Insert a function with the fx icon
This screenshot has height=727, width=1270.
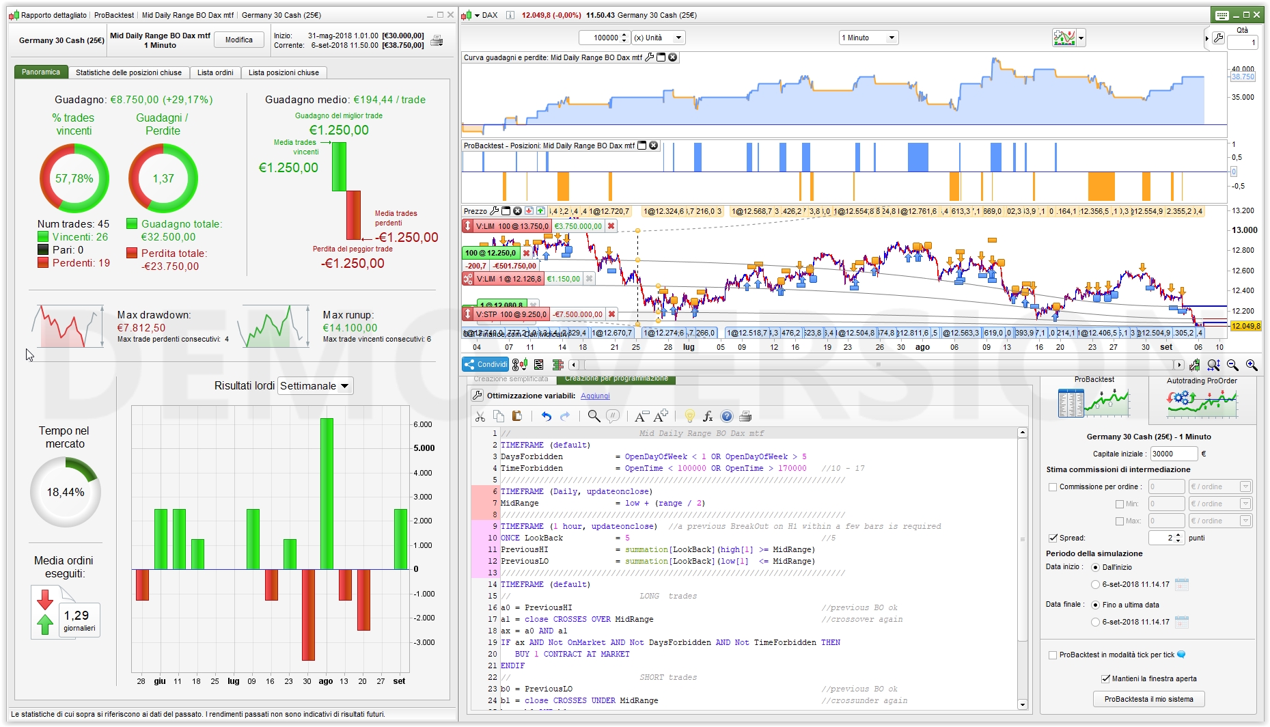tap(708, 416)
